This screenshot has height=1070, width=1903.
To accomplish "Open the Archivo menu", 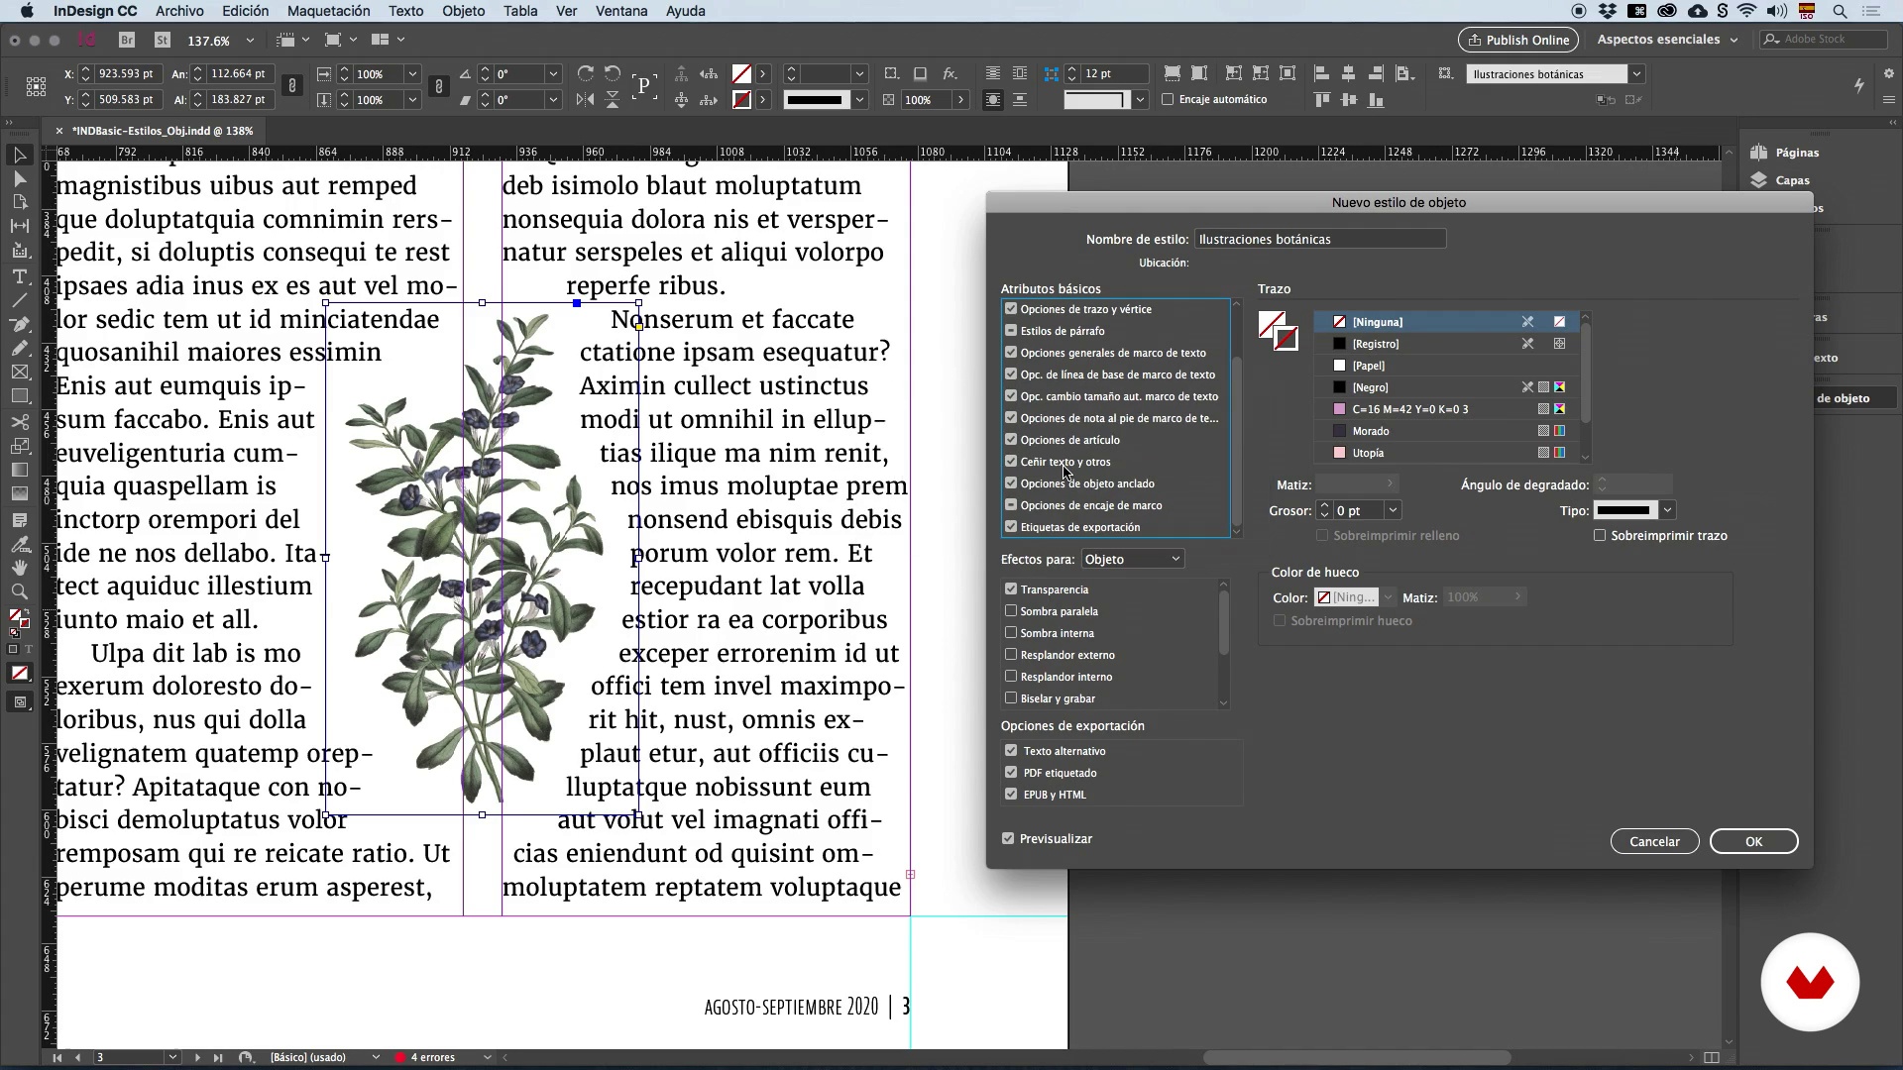I will pyautogui.click(x=179, y=11).
